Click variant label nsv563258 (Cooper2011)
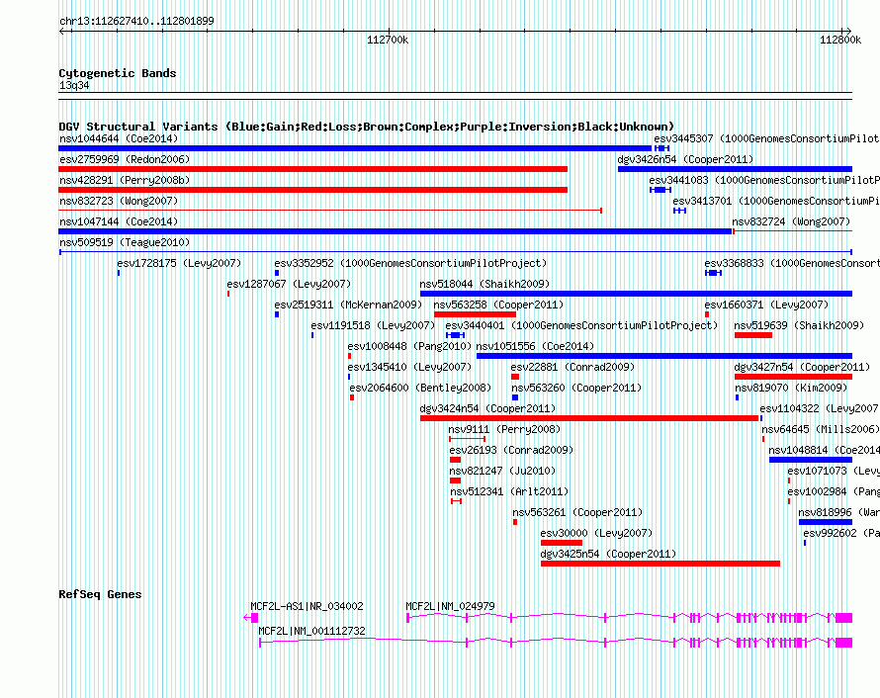Screen dimensions: 880x698 coord(498,305)
